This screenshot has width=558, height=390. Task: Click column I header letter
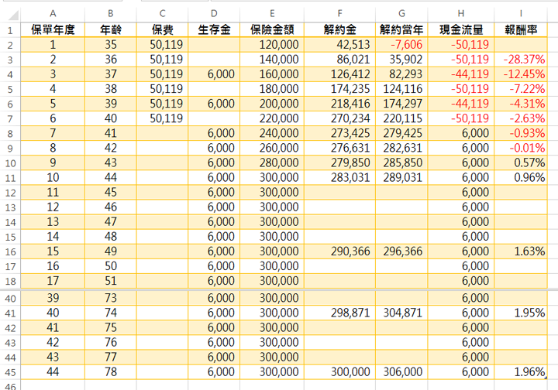coord(521,14)
